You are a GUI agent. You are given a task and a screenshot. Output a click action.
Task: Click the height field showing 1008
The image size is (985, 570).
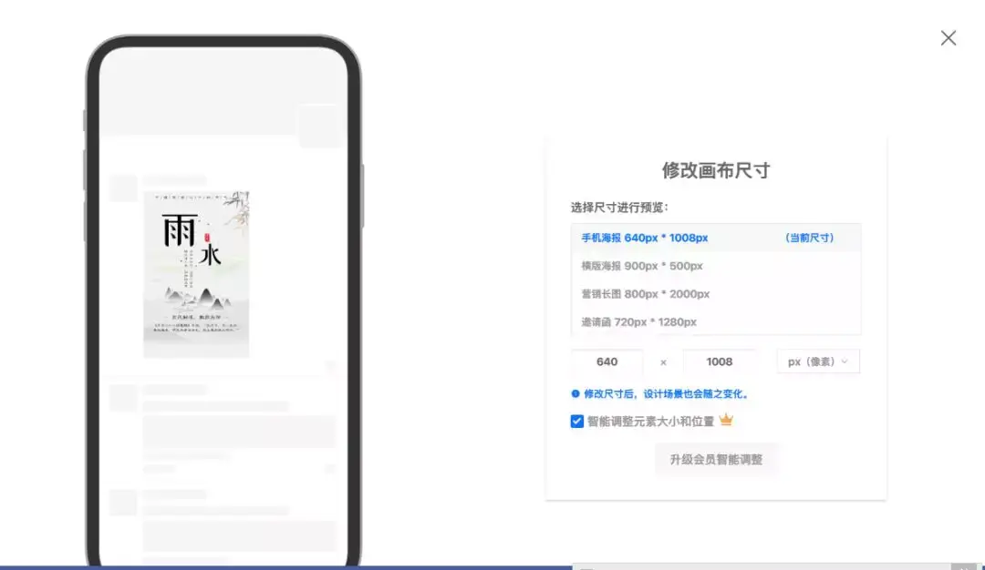coord(719,361)
